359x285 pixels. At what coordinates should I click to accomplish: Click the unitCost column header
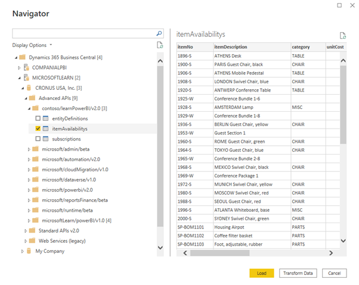[x=336, y=47]
